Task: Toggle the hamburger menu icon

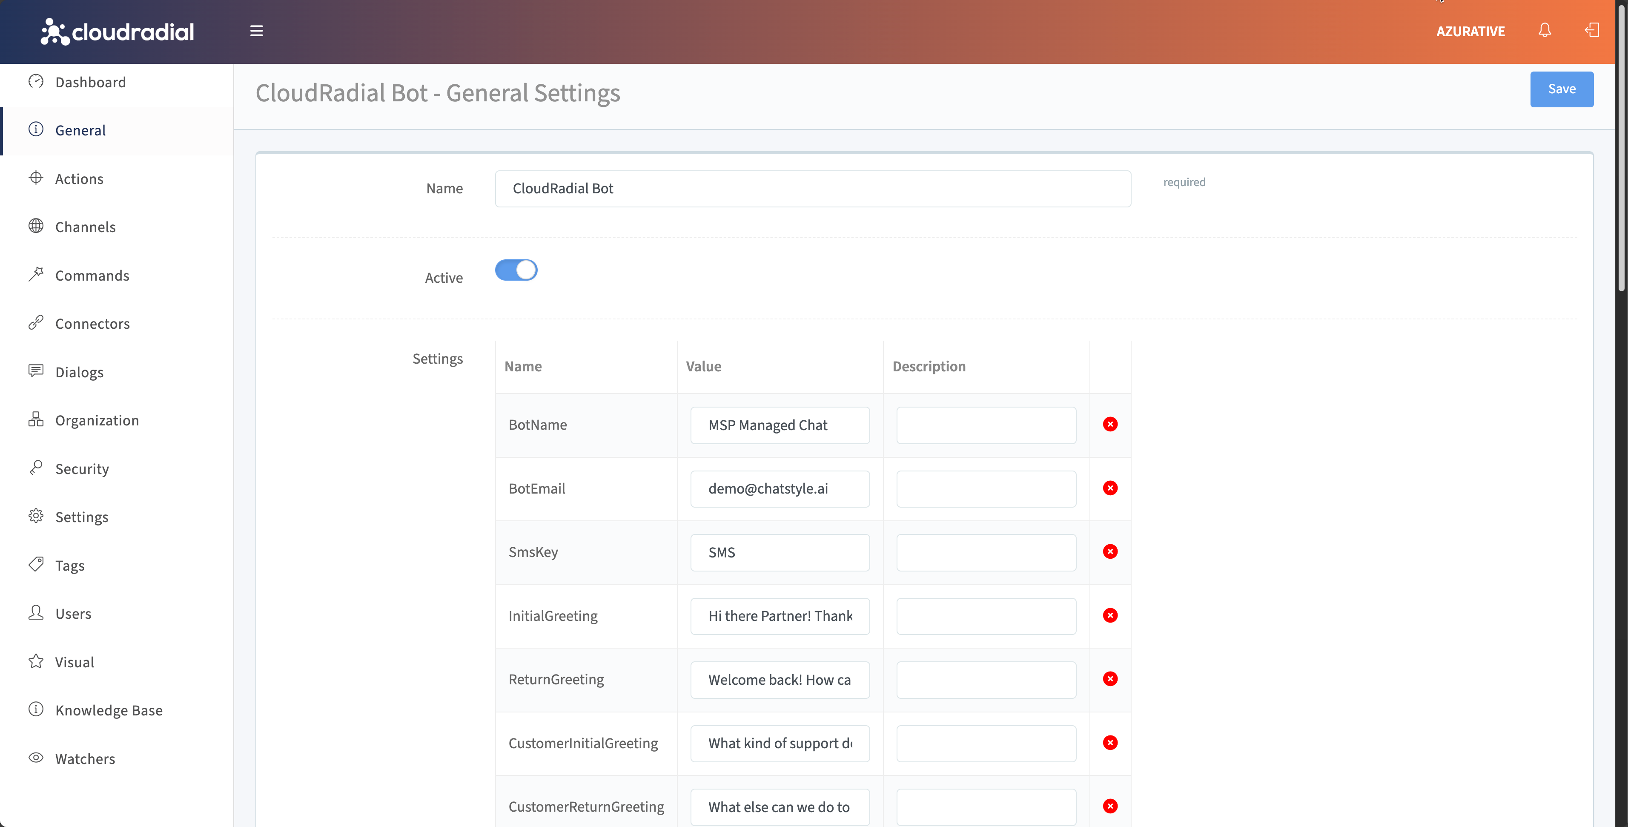Action: click(x=257, y=31)
